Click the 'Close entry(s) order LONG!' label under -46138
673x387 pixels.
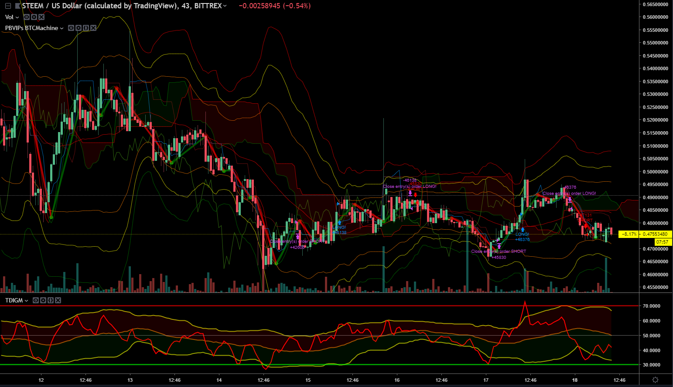tap(410, 187)
